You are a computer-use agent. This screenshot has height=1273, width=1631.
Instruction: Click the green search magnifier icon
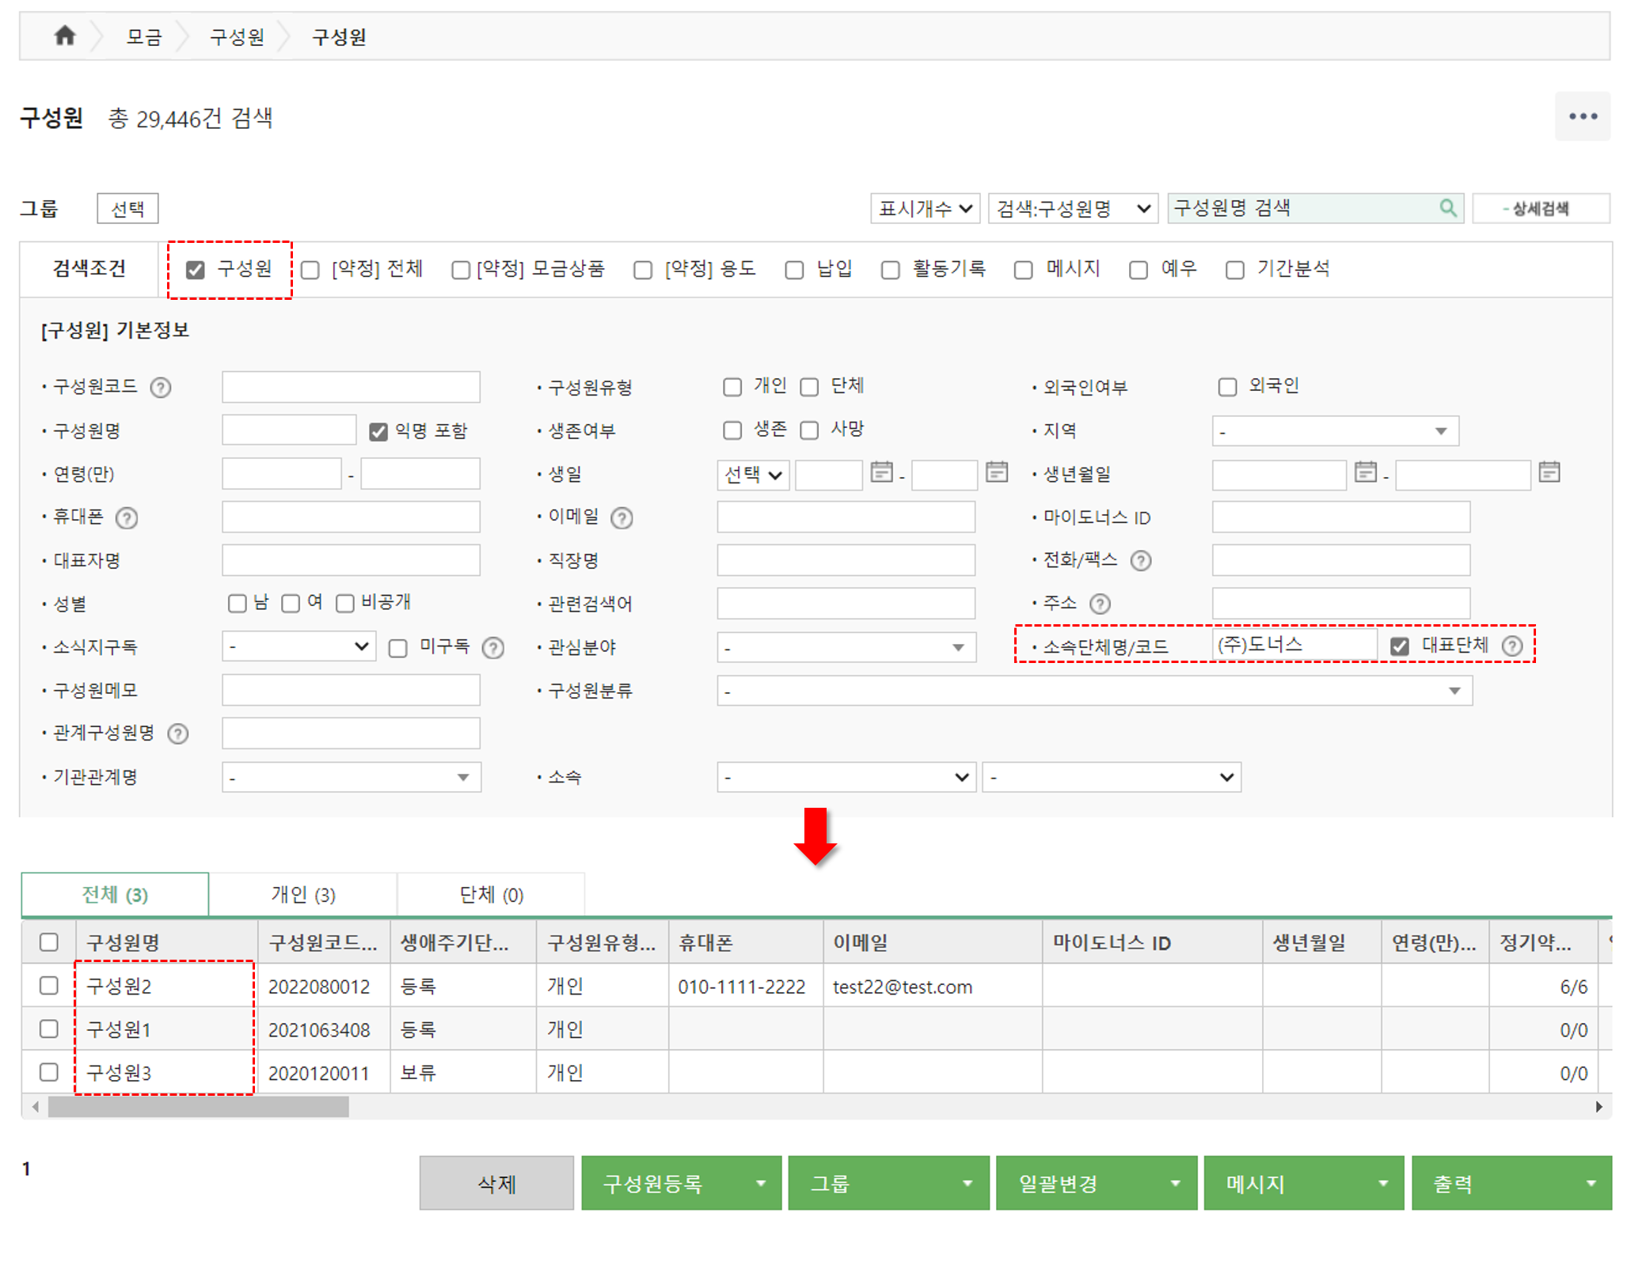coord(1447,208)
